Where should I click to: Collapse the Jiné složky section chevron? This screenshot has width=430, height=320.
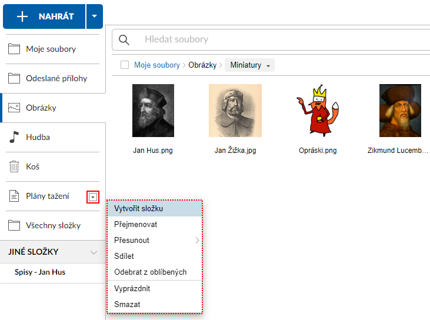click(x=94, y=252)
